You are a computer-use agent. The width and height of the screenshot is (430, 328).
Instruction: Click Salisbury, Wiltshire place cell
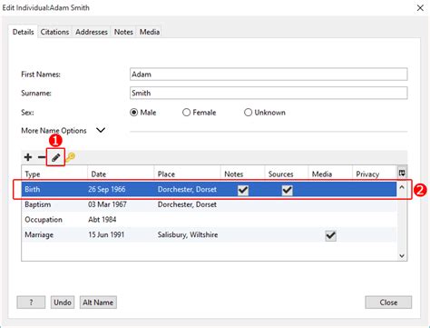(188, 234)
